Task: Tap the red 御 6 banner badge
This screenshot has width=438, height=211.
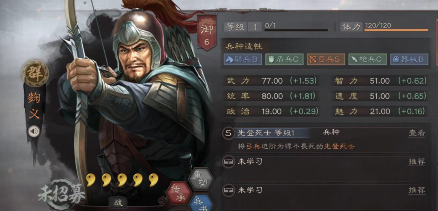Action: coord(207,32)
